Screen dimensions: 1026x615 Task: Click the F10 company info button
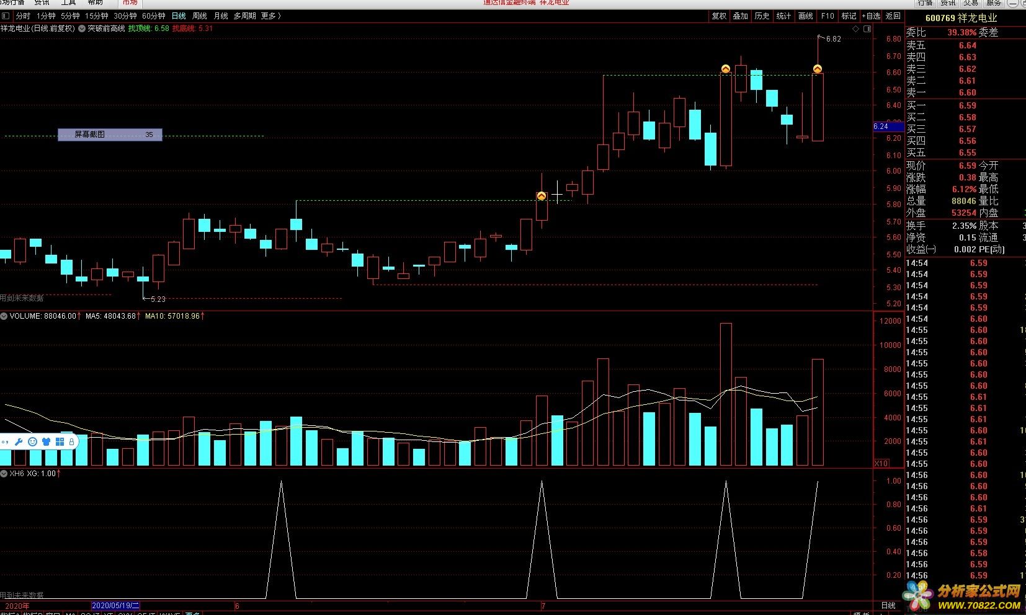click(x=827, y=16)
